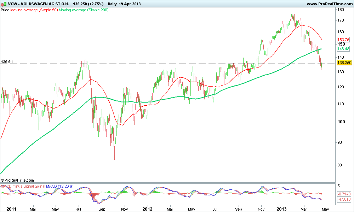354x212 pixels.
Task: Select Moving average (Simple 200) legend
Action: 84,10
